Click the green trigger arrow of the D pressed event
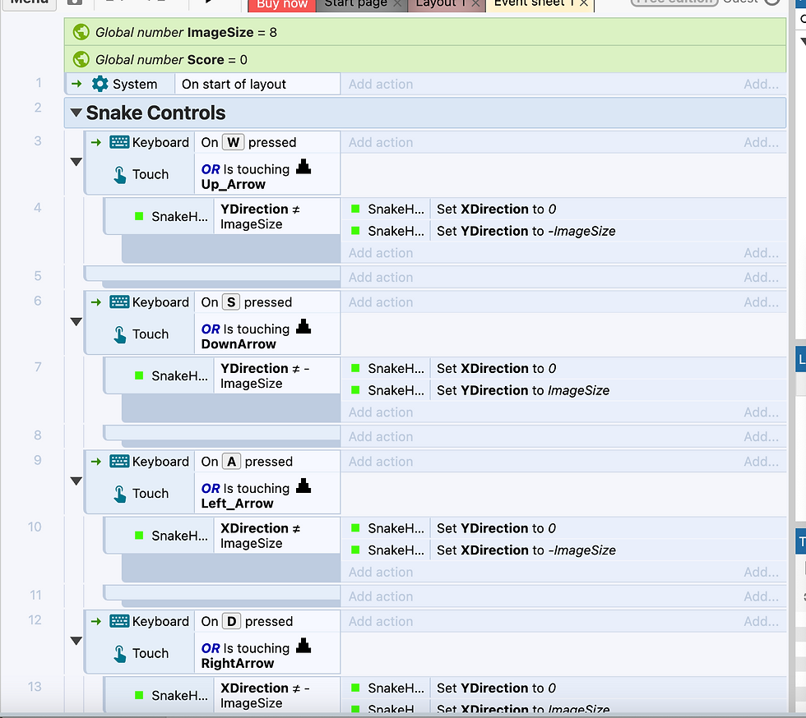The width and height of the screenshot is (806, 718). pyautogui.click(x=96, y=621)
